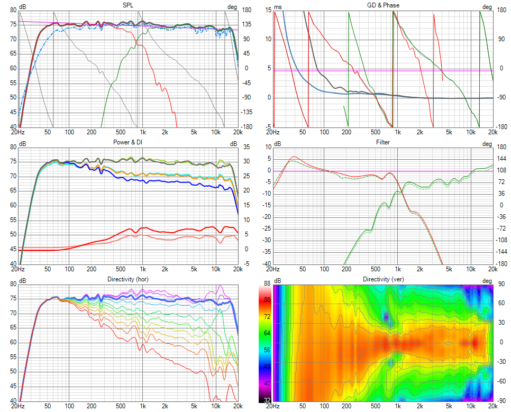
Task: Click the "72" value on the color scale
Action: 267,316
